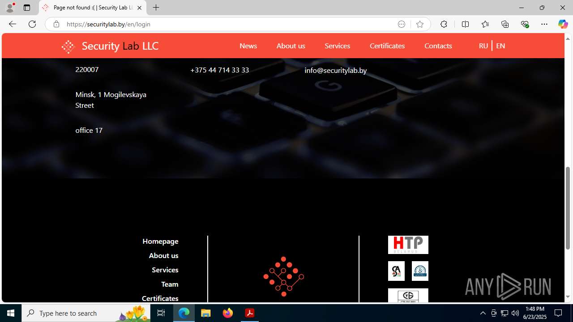Click the scrollbar up arrow

tap(568, 38)
